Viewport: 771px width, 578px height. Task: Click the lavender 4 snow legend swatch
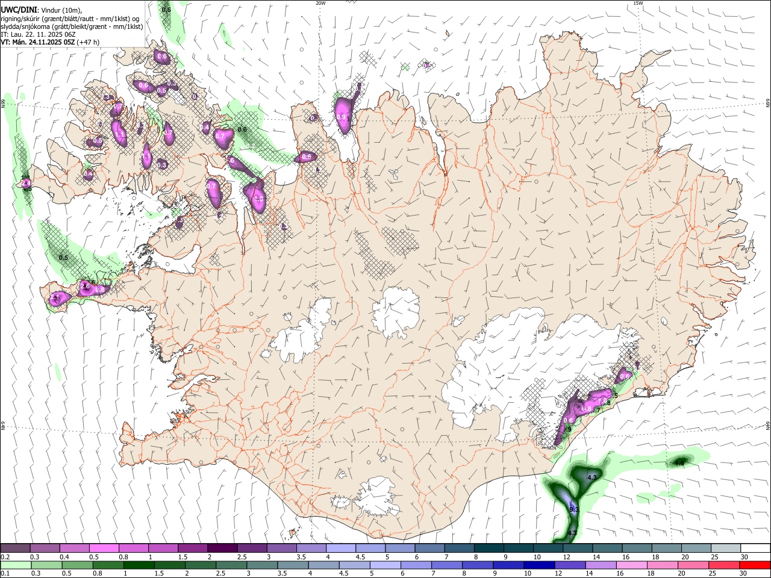(341, 548)
